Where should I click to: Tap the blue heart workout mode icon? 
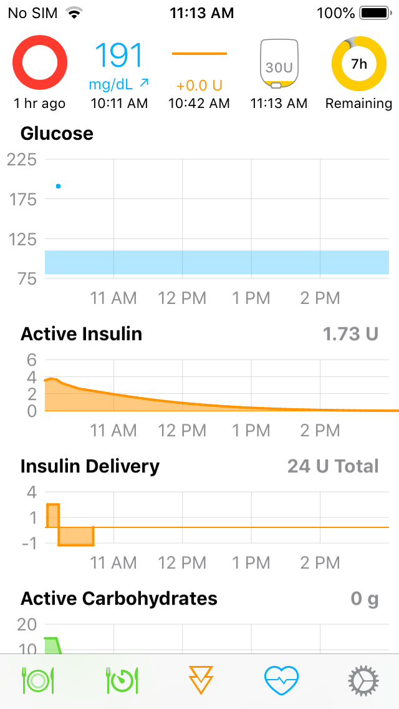tap(281, 680)
